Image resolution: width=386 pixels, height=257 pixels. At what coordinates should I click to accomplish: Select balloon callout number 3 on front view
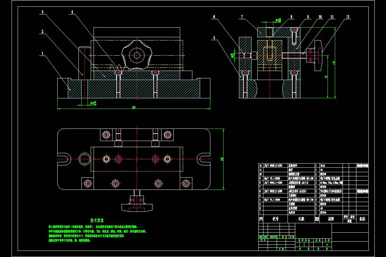[42, 13]
